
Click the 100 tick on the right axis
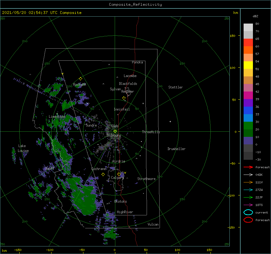click(232, 68)
